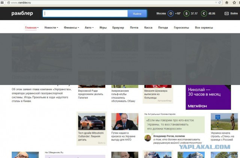The image size is (240, 158).
Task: Click the browser home icon
Action: tap(227, 3)
